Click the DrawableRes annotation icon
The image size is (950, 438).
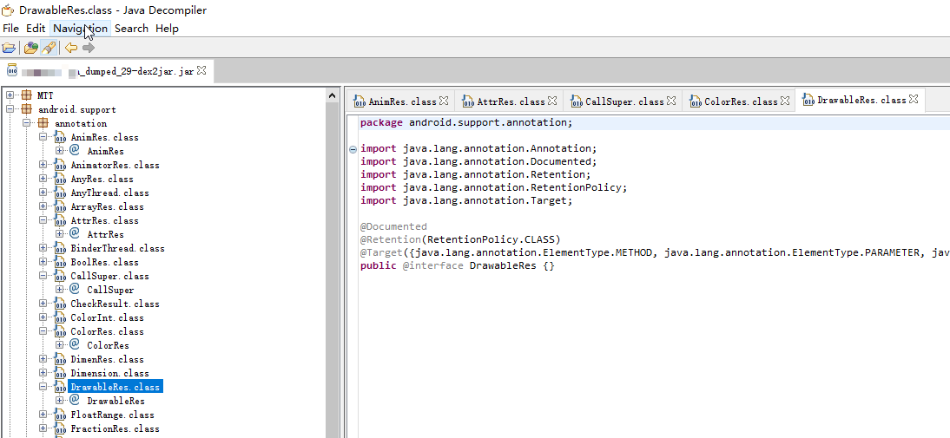(76, 400)
